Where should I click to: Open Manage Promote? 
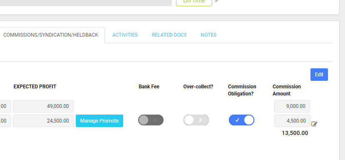[x=99, y=121]
